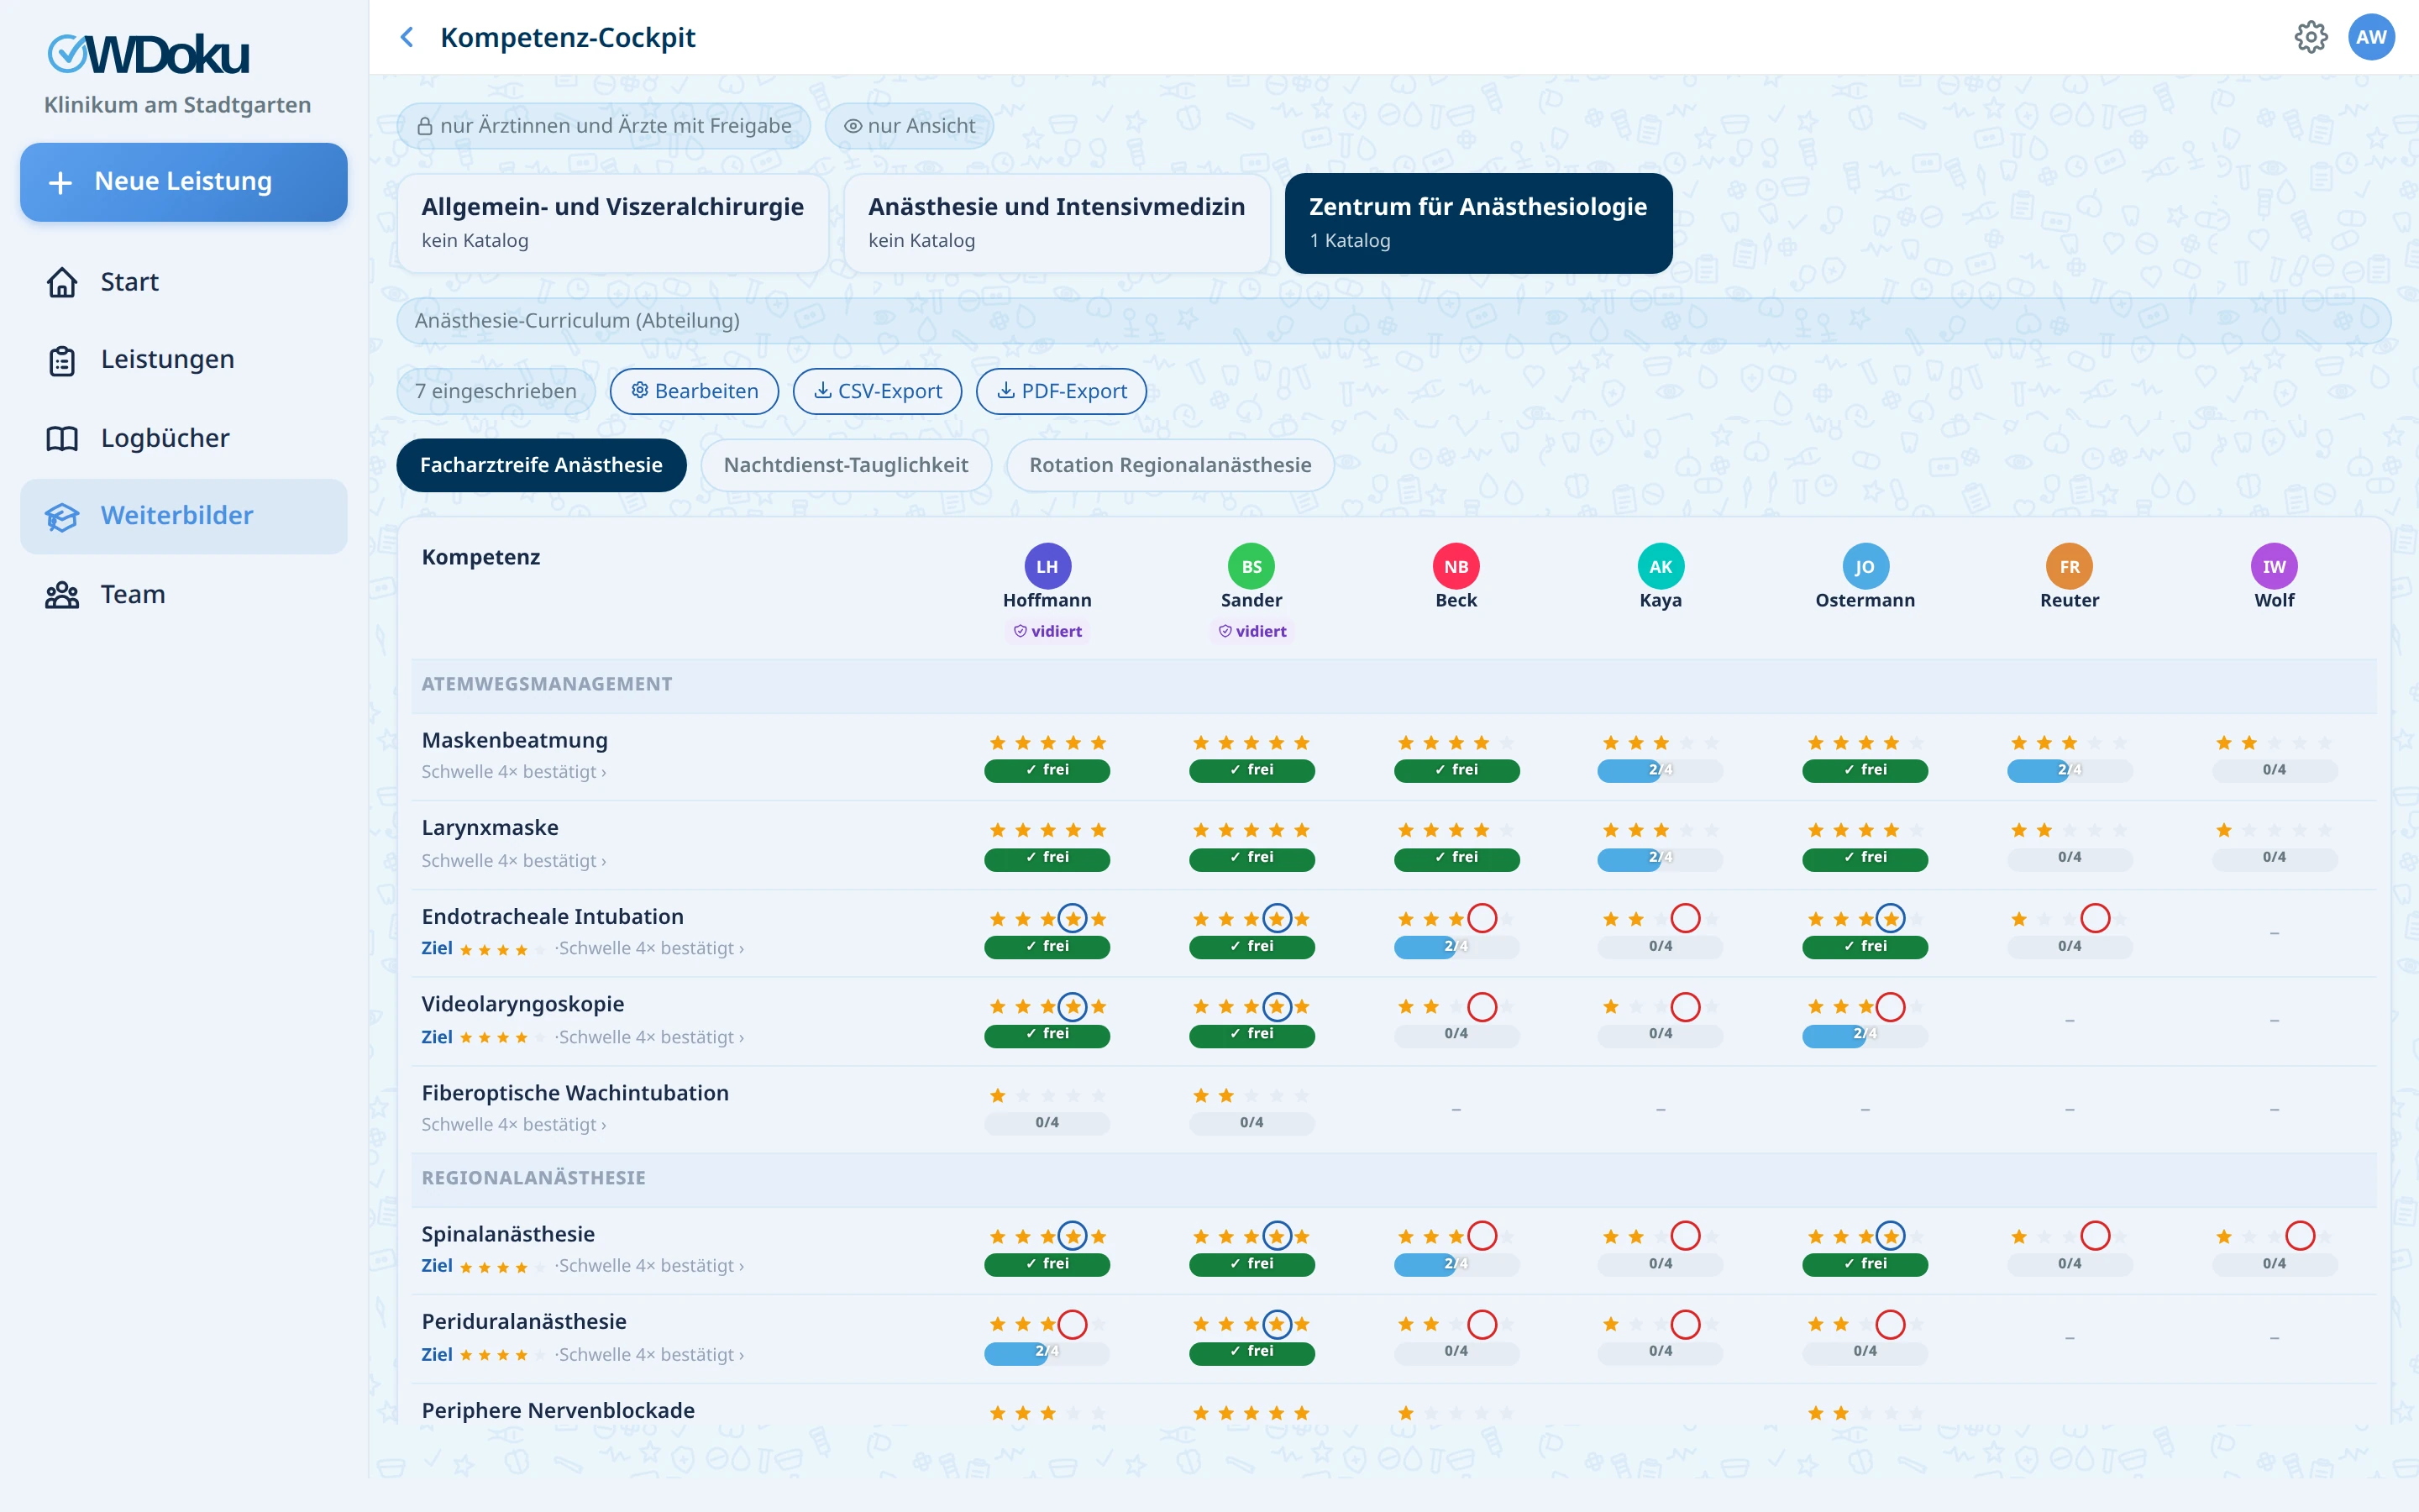Click the CSV-Export button
2419x1512 pixels.
point(877,391)
